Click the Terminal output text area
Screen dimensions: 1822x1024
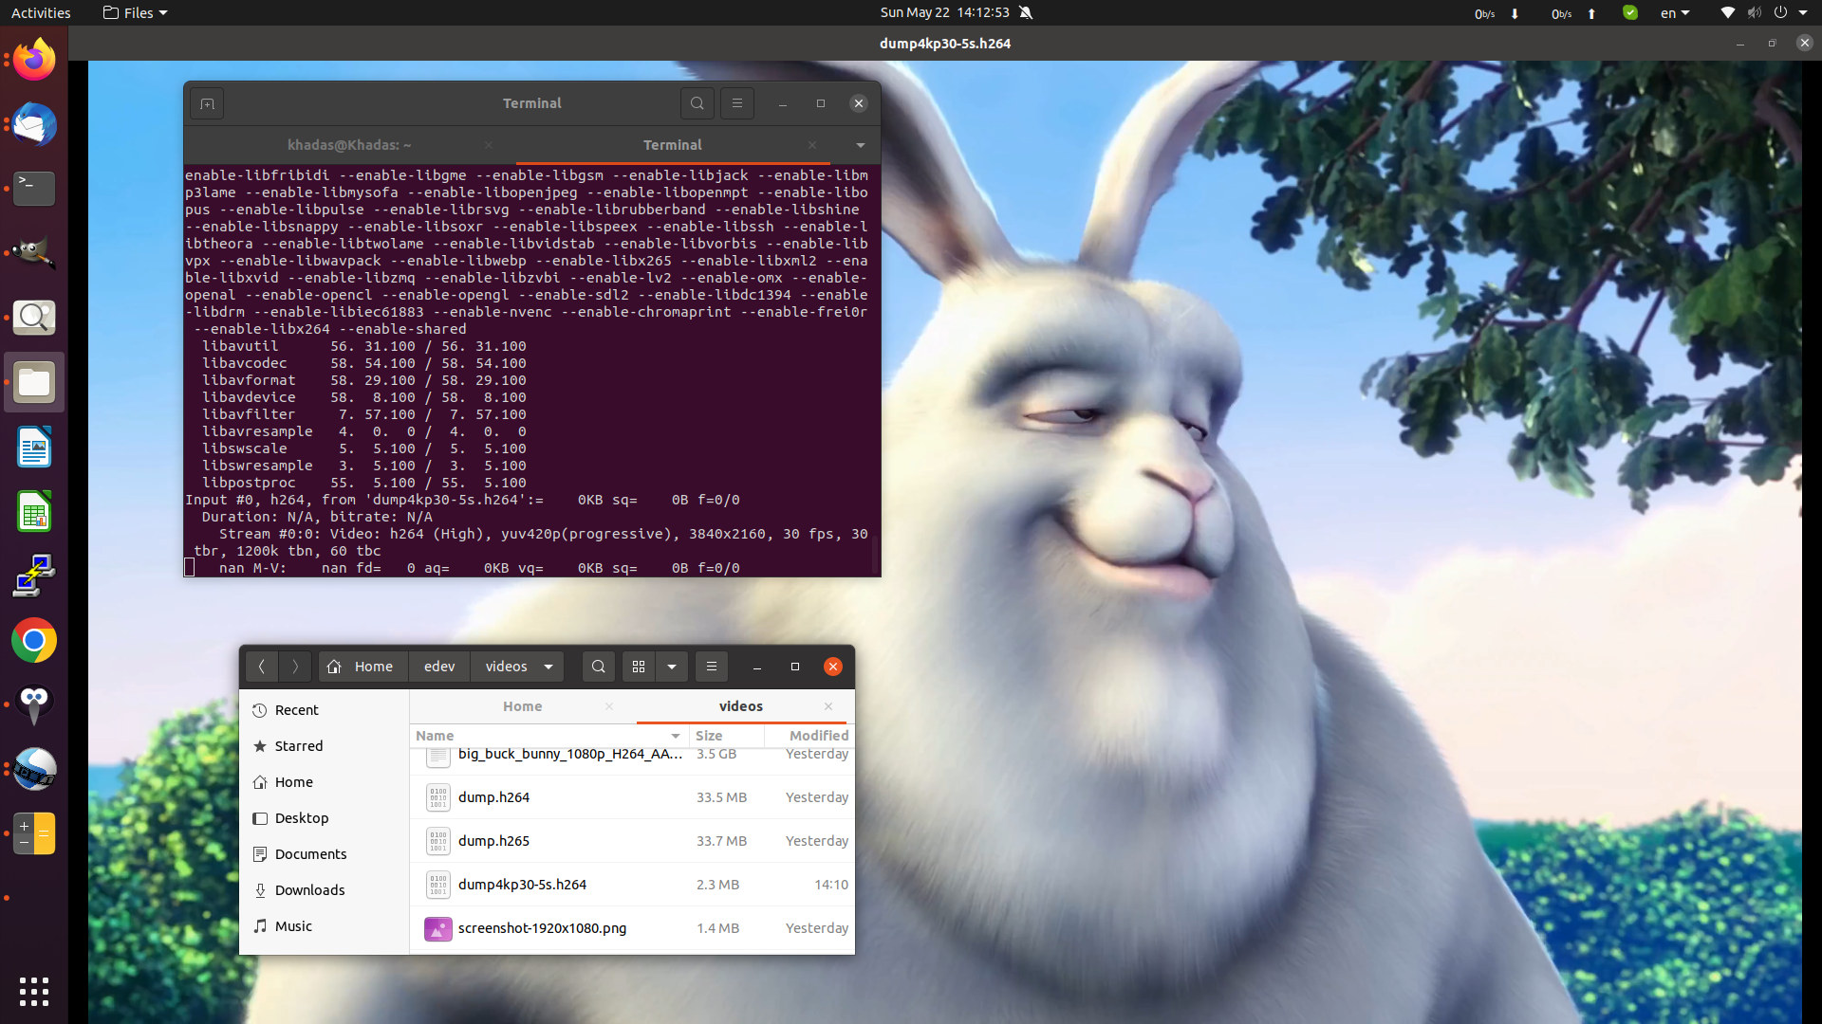coord(531,371)
